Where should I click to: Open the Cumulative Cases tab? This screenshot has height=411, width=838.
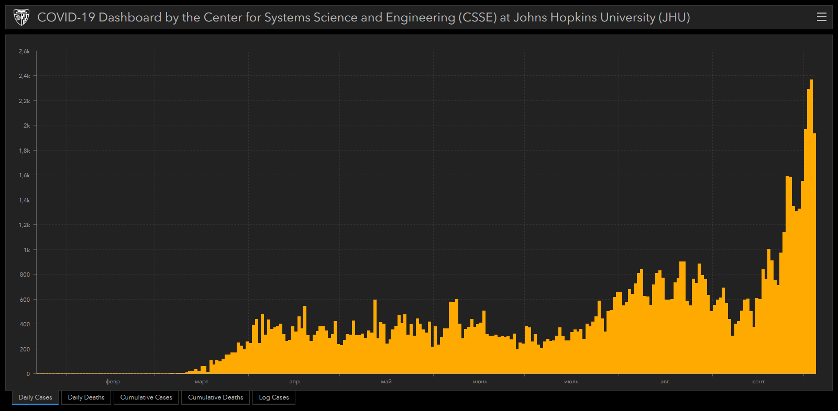point(146,397)
